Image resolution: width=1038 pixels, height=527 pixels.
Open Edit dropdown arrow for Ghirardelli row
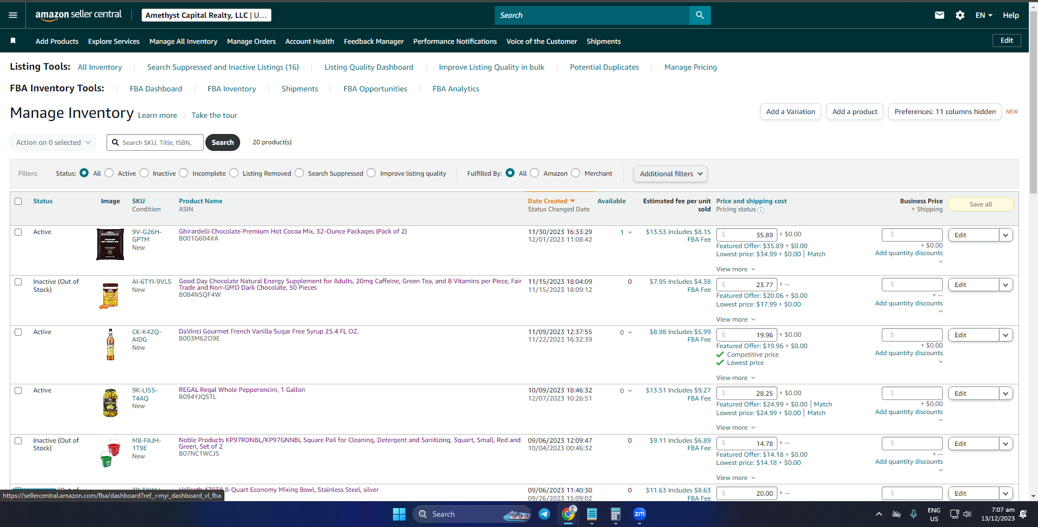[1006, 235]
